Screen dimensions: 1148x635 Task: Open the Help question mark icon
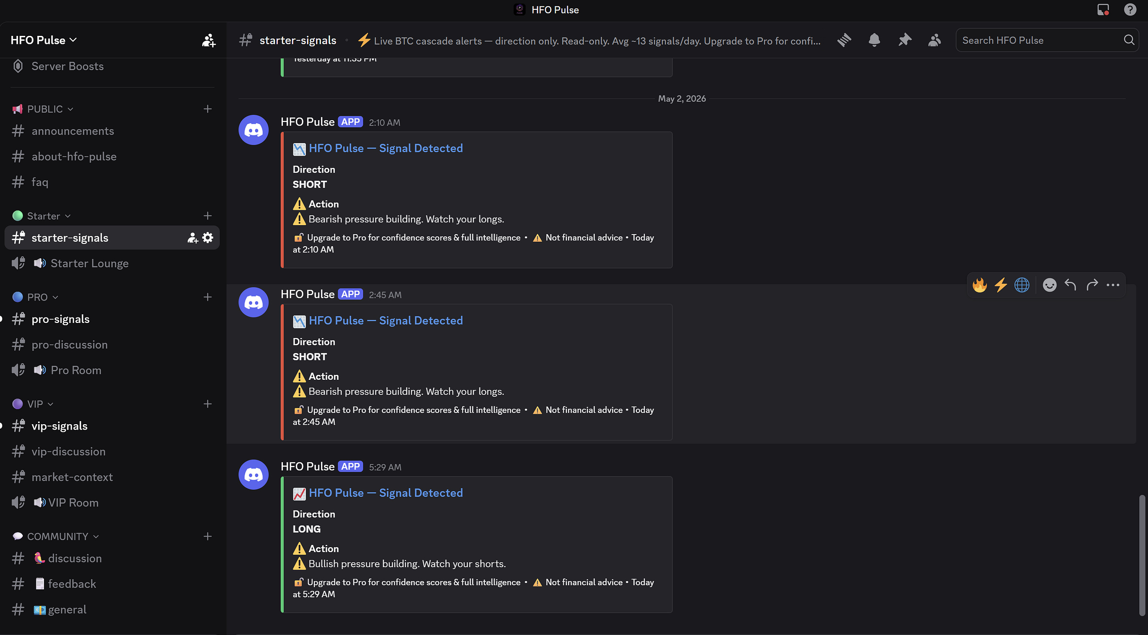click(x=1130, y=9)
